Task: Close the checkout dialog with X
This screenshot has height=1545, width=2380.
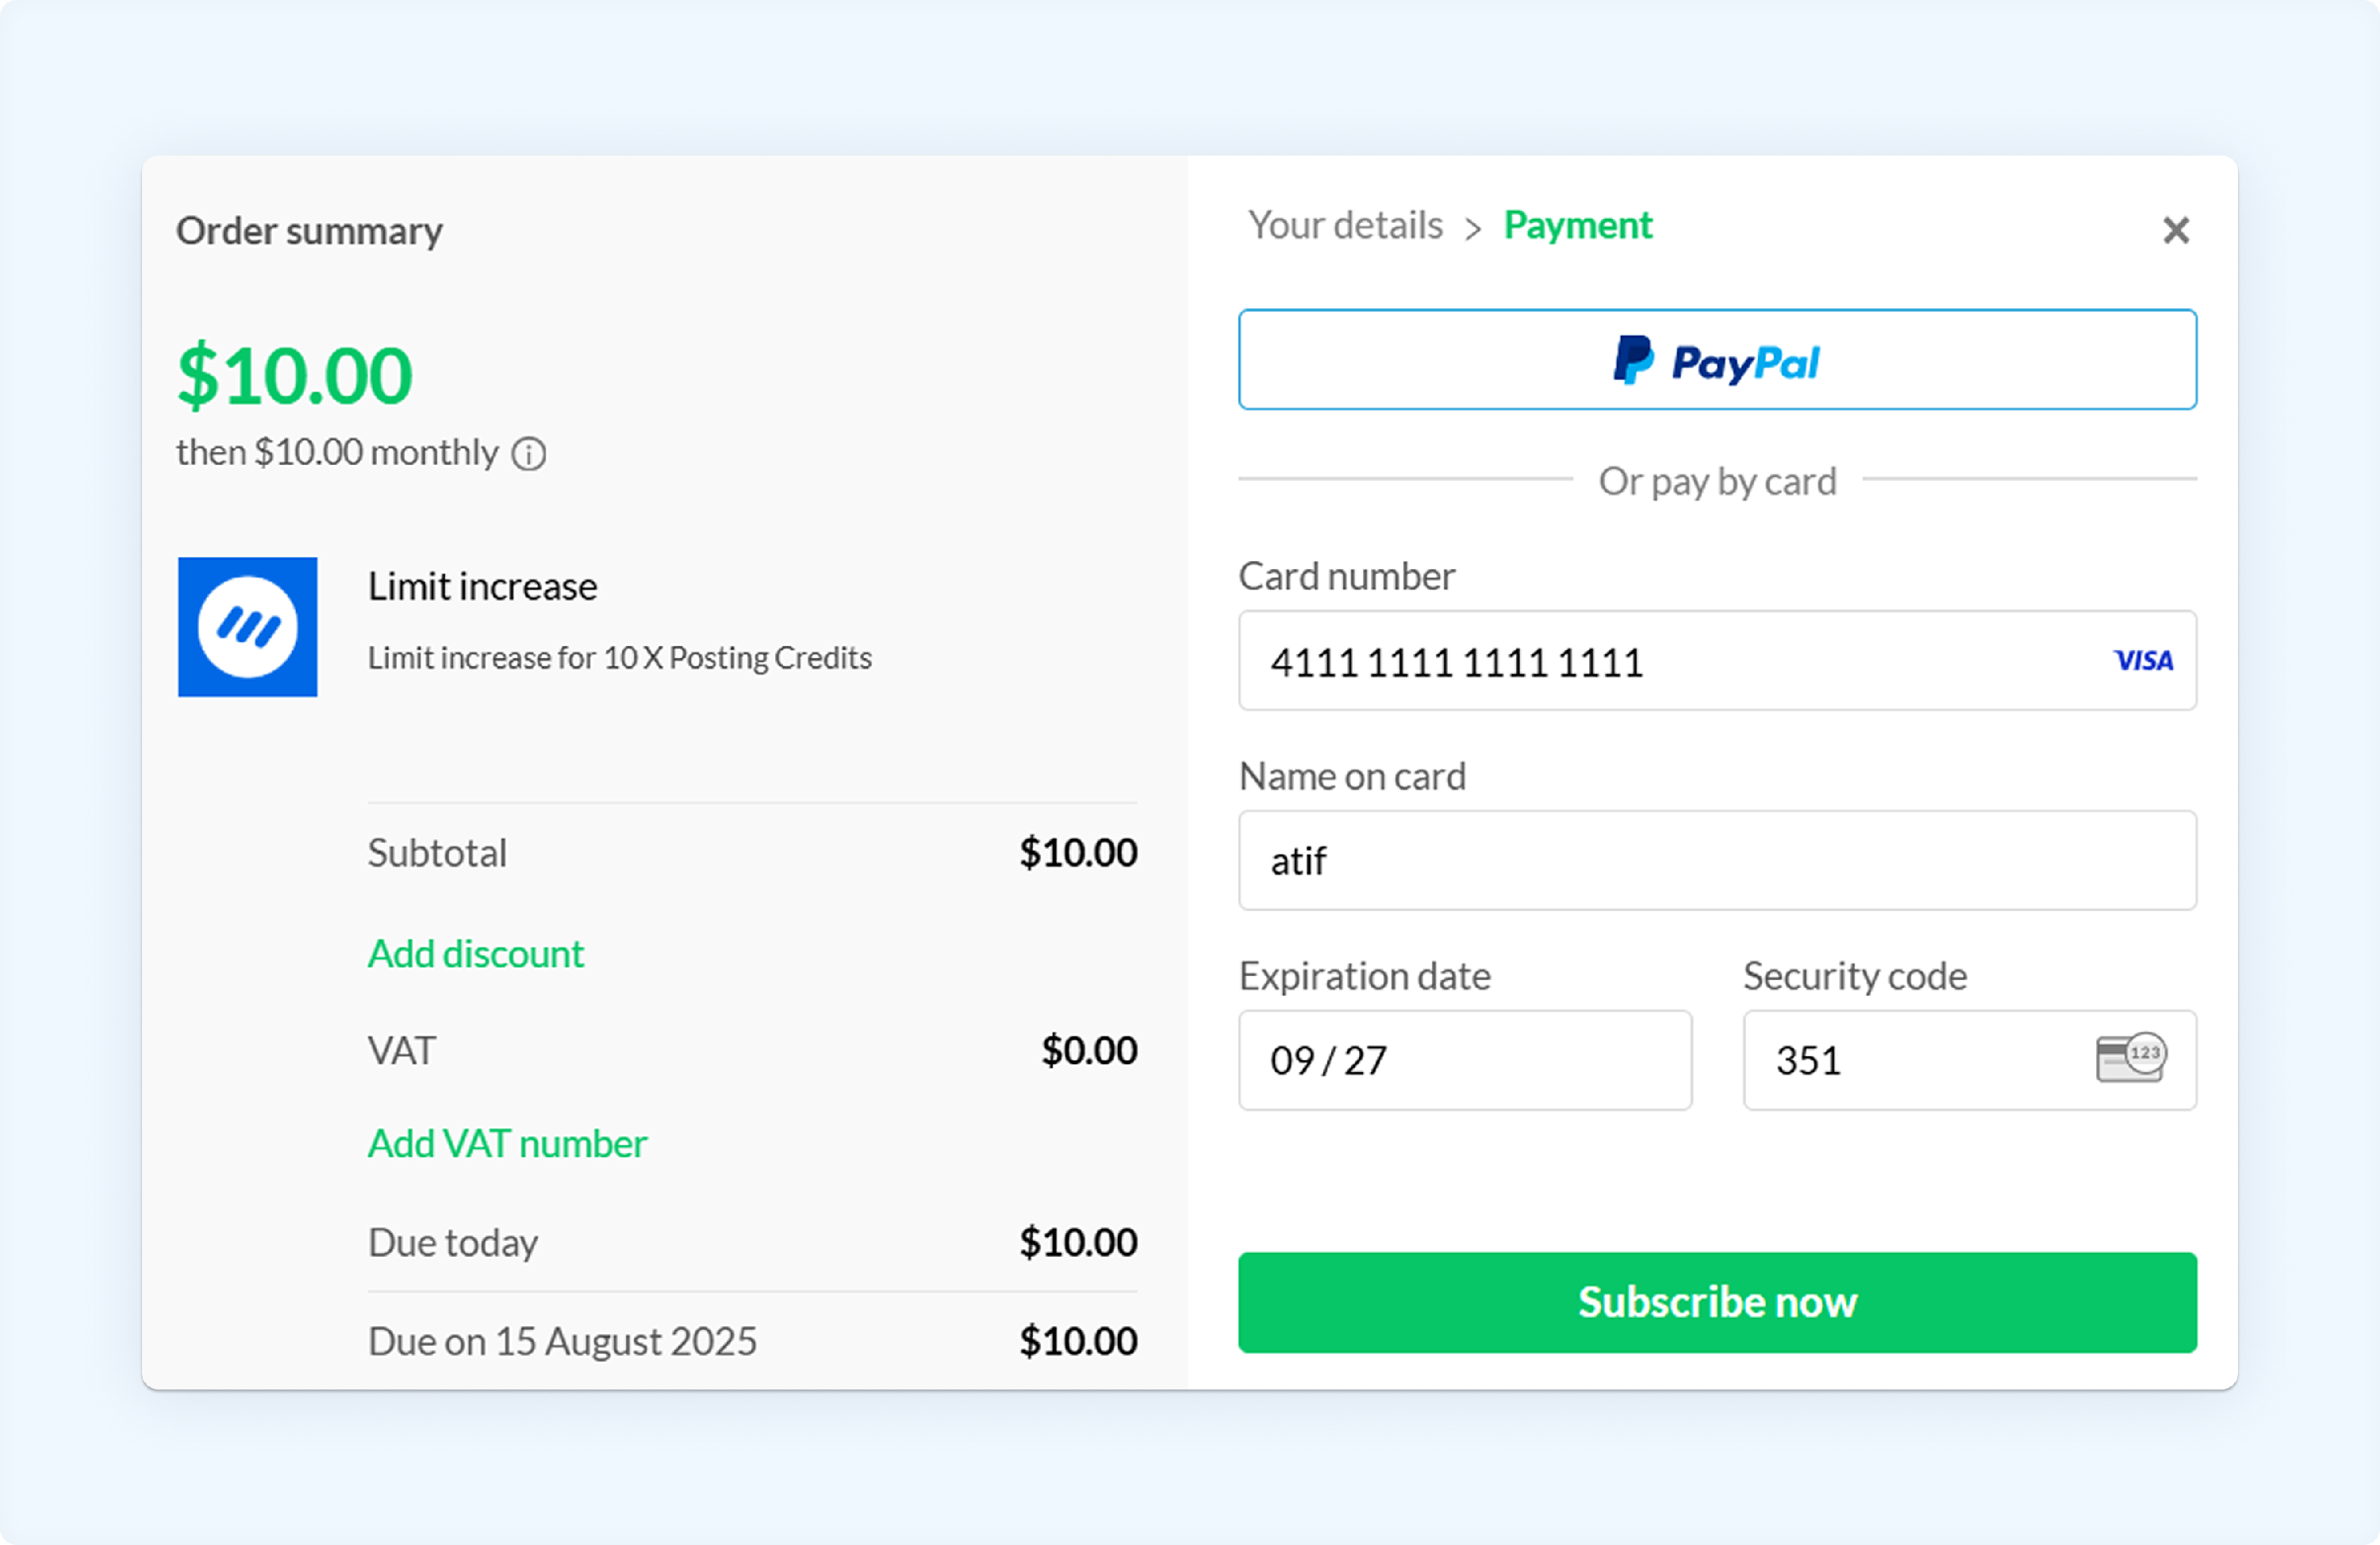Action: click(2176, 230)
